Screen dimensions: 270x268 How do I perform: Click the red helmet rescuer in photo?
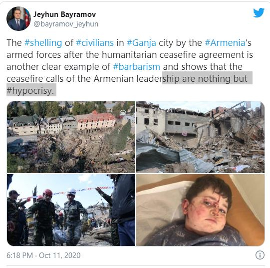coord(45,215)
